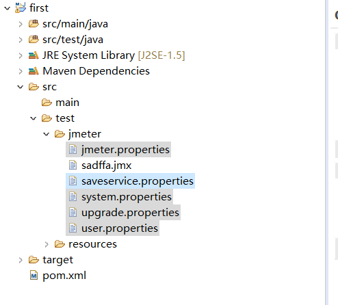Click the pom.xml Maven file icon
Viewport: 338px width, 305px height.
pos(34,276)
